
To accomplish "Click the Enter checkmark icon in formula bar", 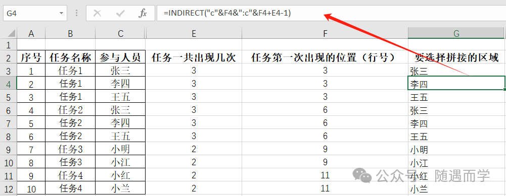I will [120, 13].
